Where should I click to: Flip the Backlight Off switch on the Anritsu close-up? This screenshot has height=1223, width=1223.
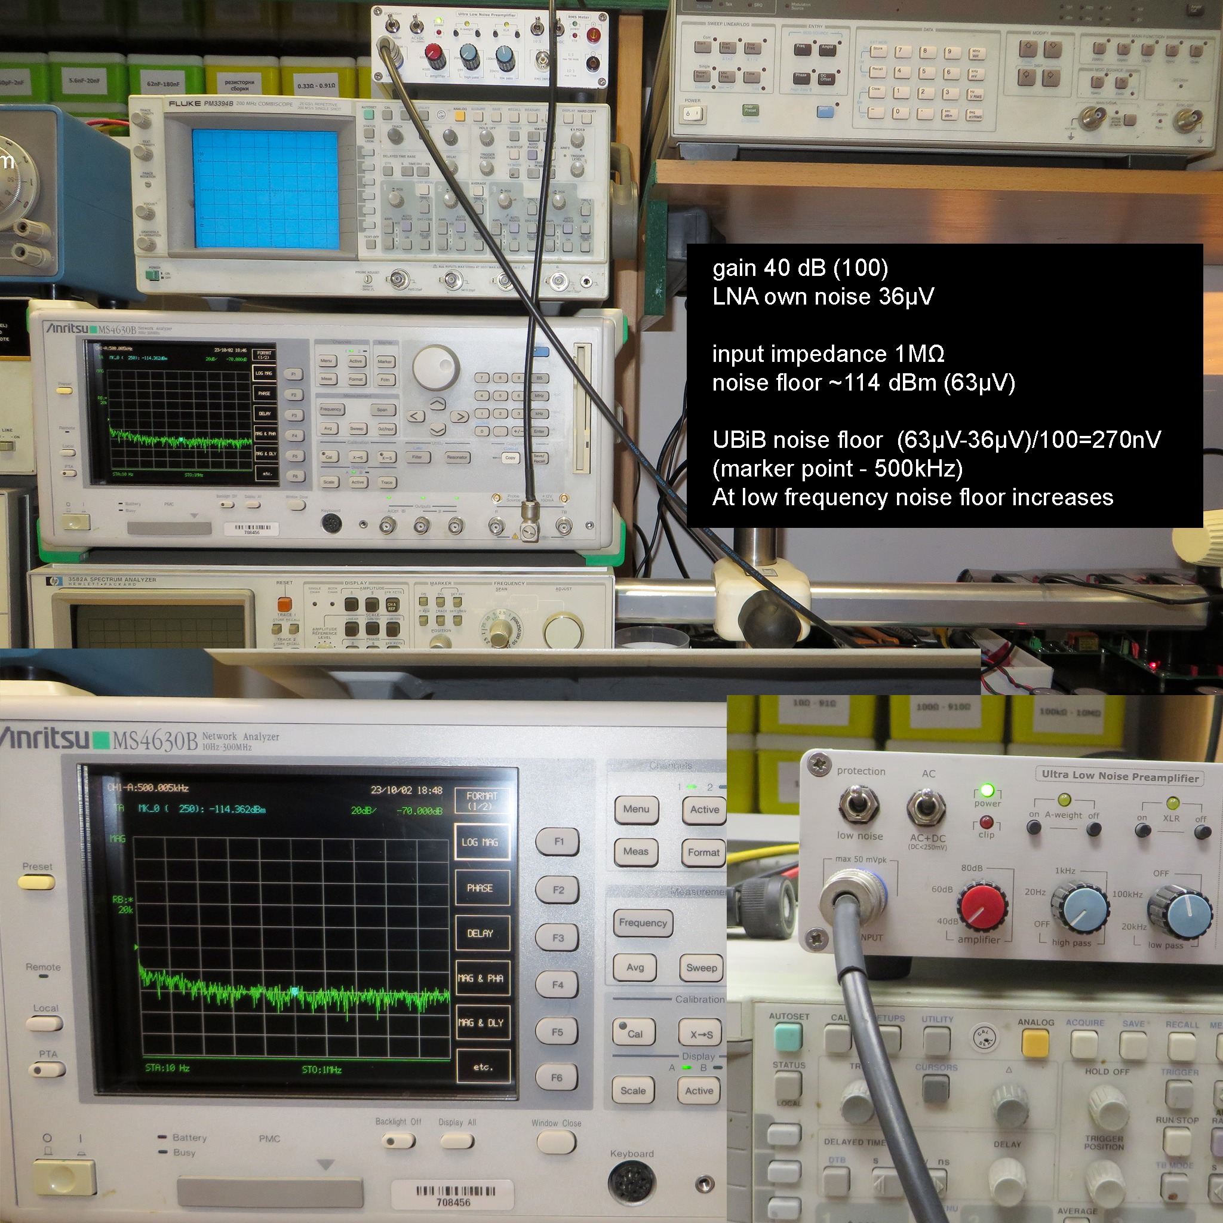click(x=399, y=1141)
